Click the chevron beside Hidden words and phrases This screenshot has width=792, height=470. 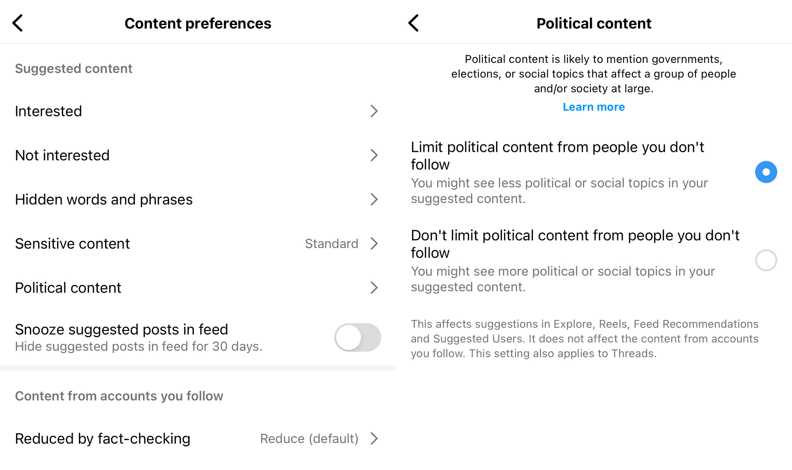coord(375,199)
